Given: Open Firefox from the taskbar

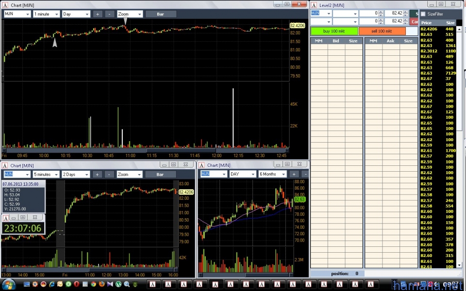Looking at the screenshot, I should point(101,284).
